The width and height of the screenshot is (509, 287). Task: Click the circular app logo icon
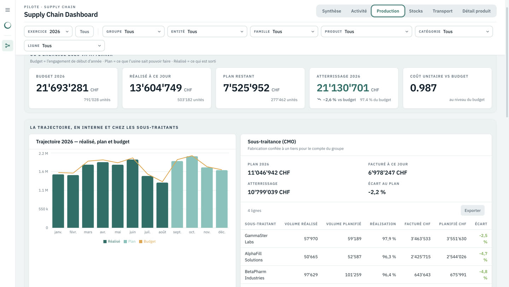tap(7, 25)
